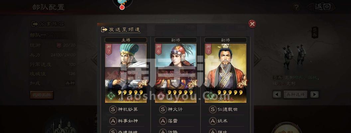Click the 发送至频道 share icon

(x=104, y=30)
